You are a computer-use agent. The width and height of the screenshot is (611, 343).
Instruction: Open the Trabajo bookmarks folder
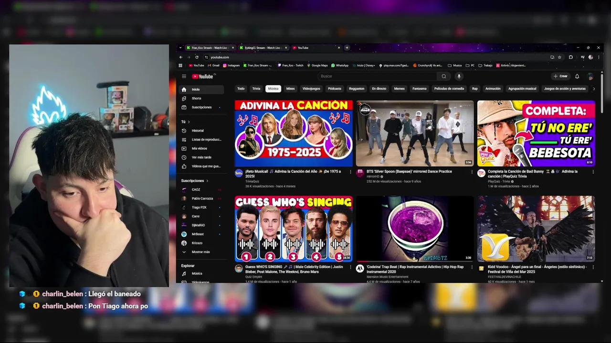tap(485, 65)
